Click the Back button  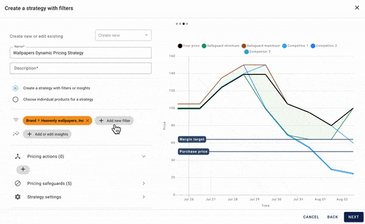332,217
